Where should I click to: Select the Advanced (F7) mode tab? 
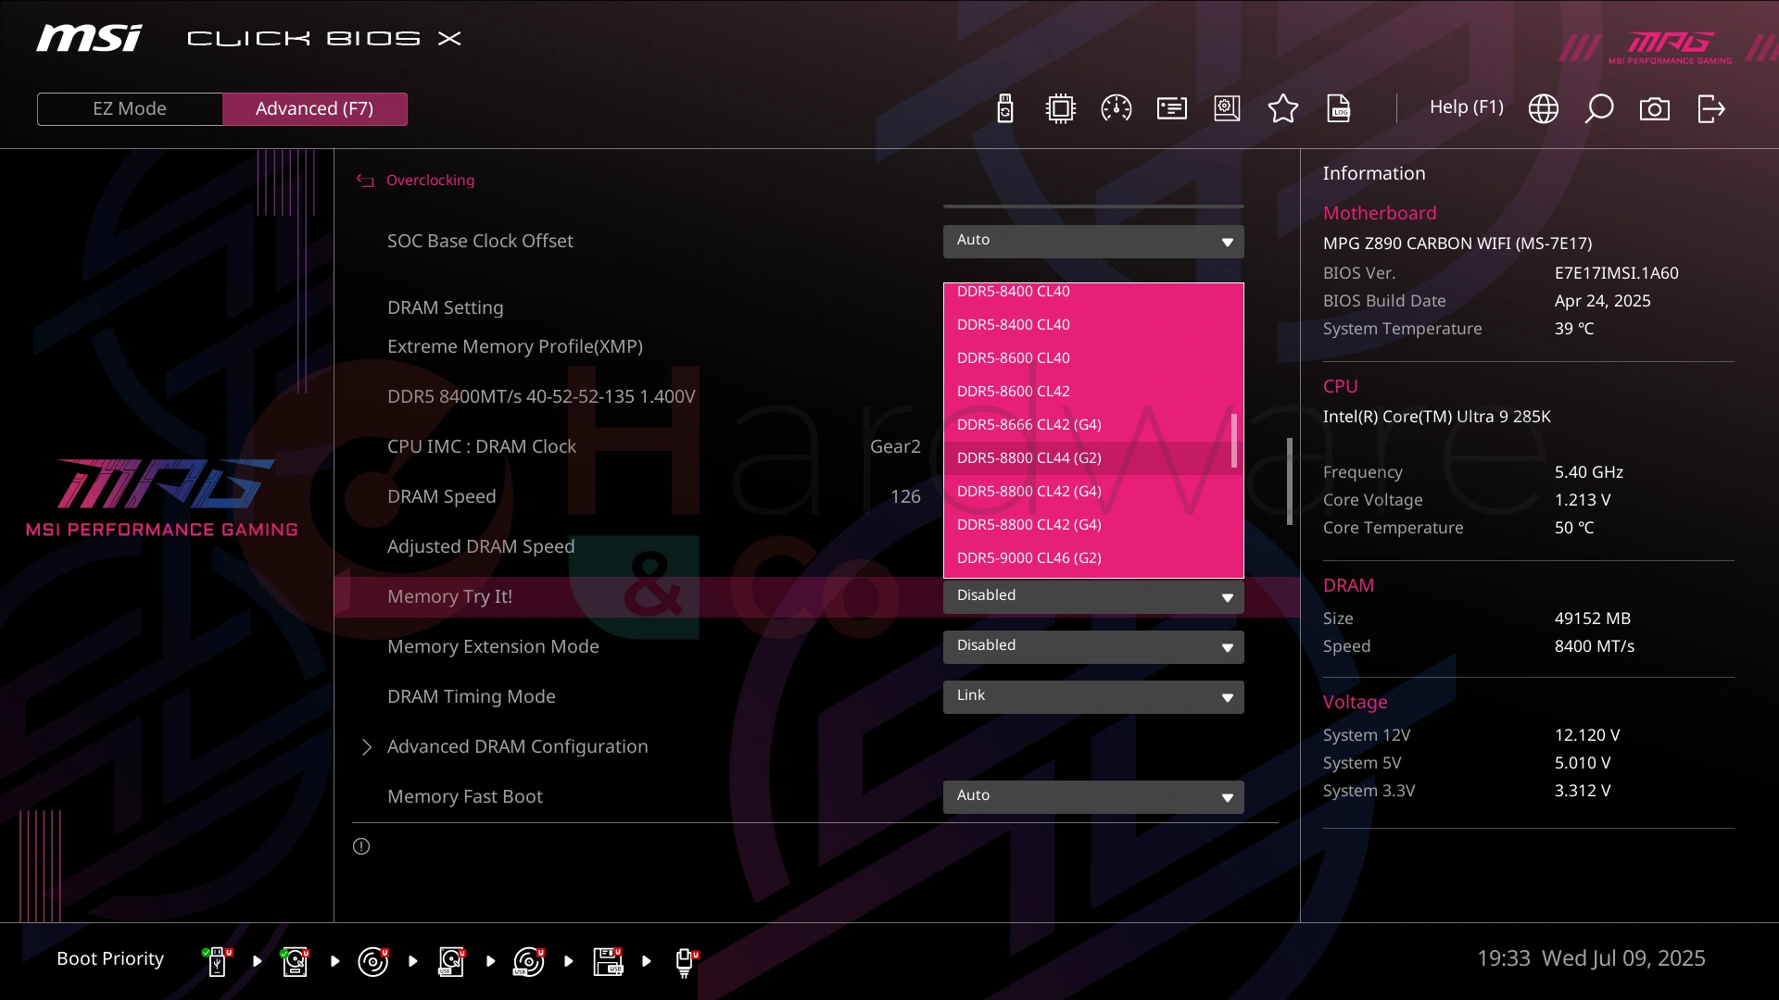(x=315, y=108)
